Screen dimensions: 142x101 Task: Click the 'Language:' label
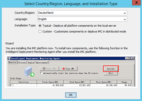click(21, 19)
